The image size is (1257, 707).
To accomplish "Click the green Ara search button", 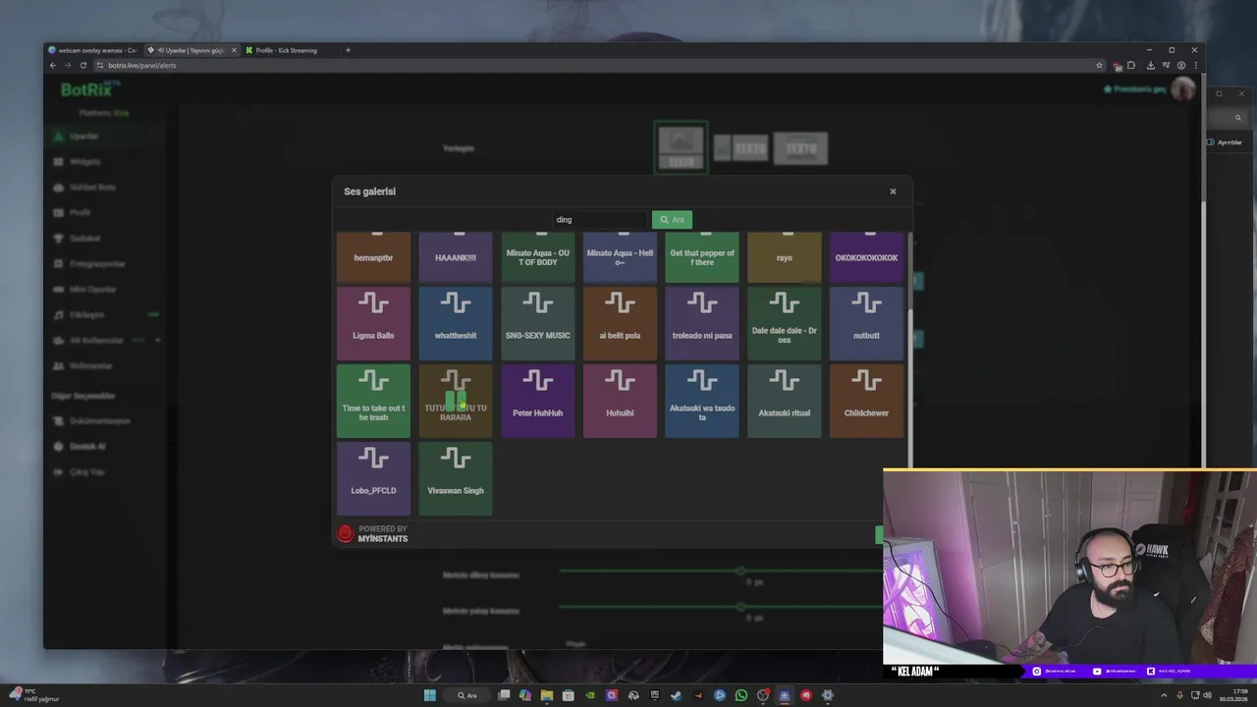I will pos(672,220).
